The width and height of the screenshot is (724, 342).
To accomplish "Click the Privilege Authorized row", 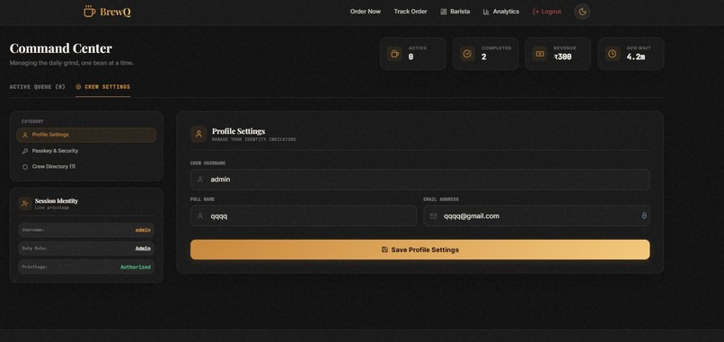I will (x=86, y=267).
